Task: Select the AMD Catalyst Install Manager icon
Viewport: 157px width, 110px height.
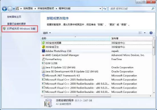Action: [43, 55]
